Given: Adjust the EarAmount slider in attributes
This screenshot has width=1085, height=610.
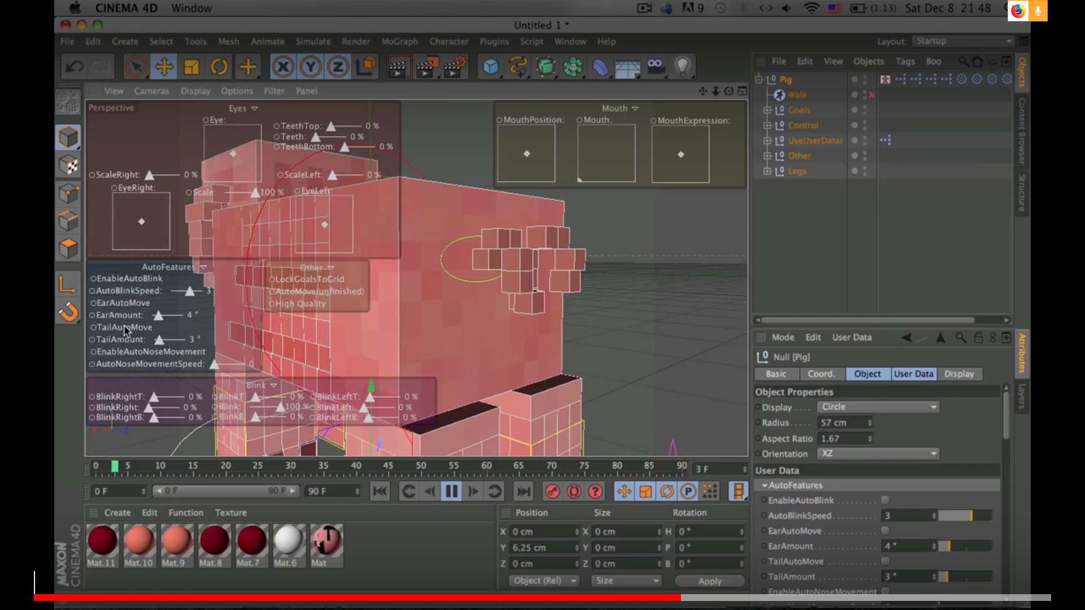Looking at the screenshot, I should click(x=965, y=546).
